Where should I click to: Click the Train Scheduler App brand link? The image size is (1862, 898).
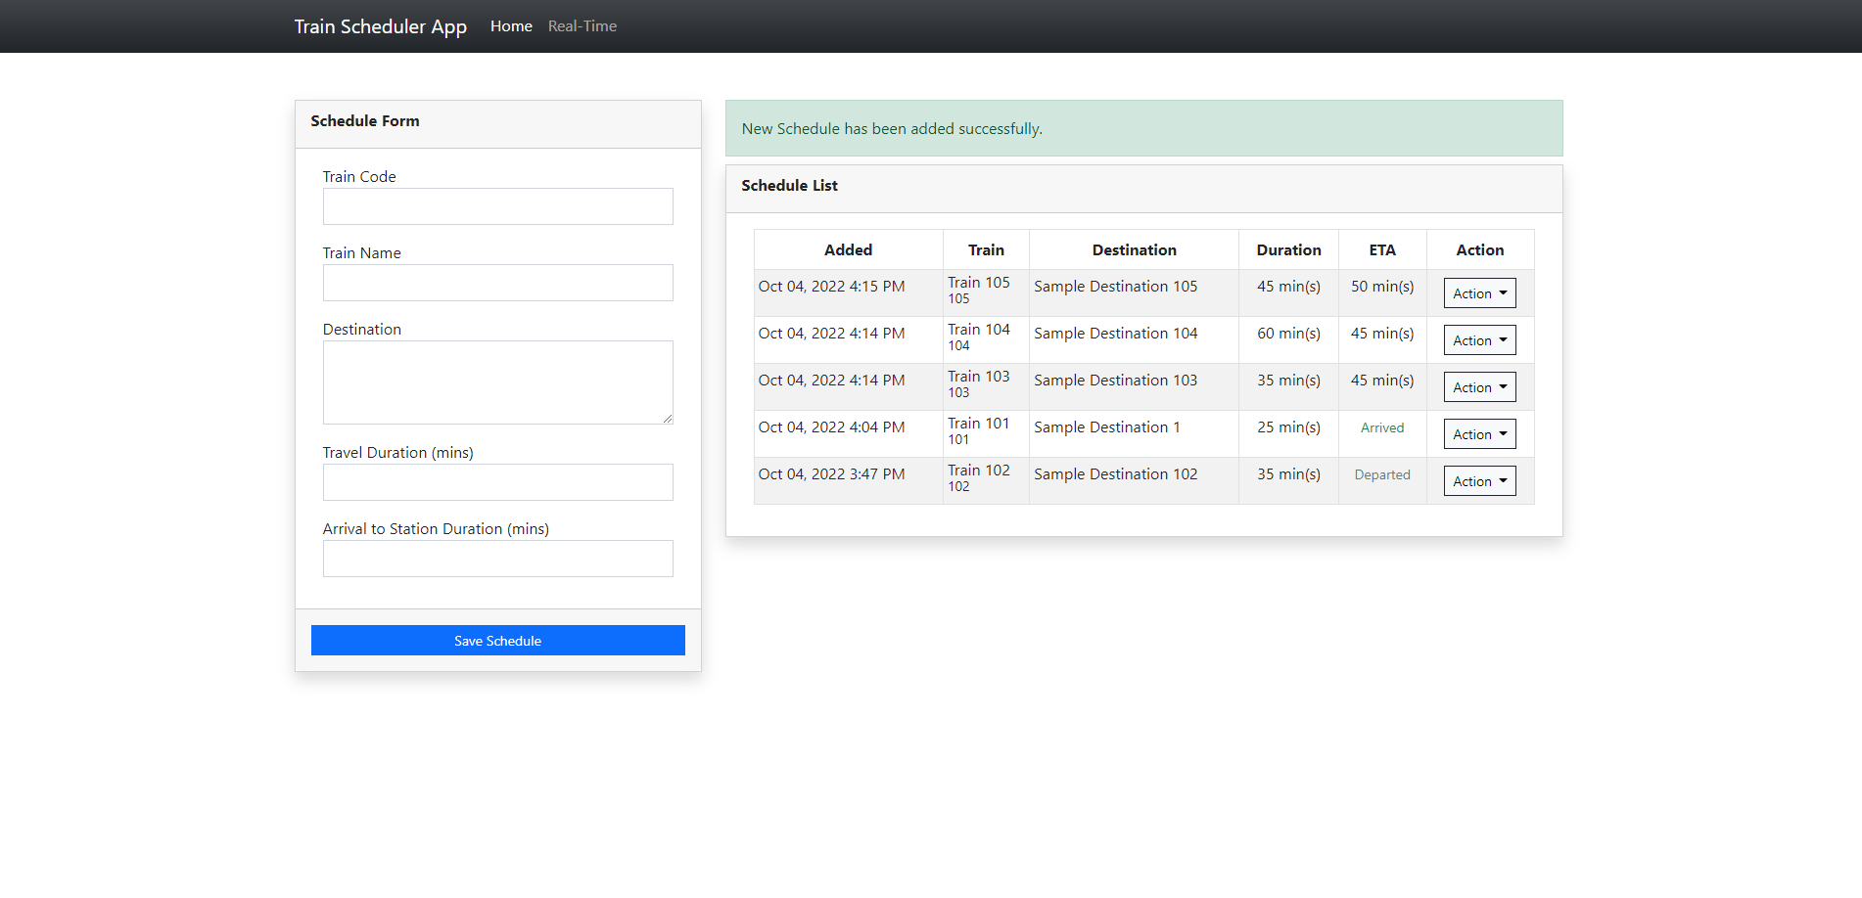[x=380, y=26]
